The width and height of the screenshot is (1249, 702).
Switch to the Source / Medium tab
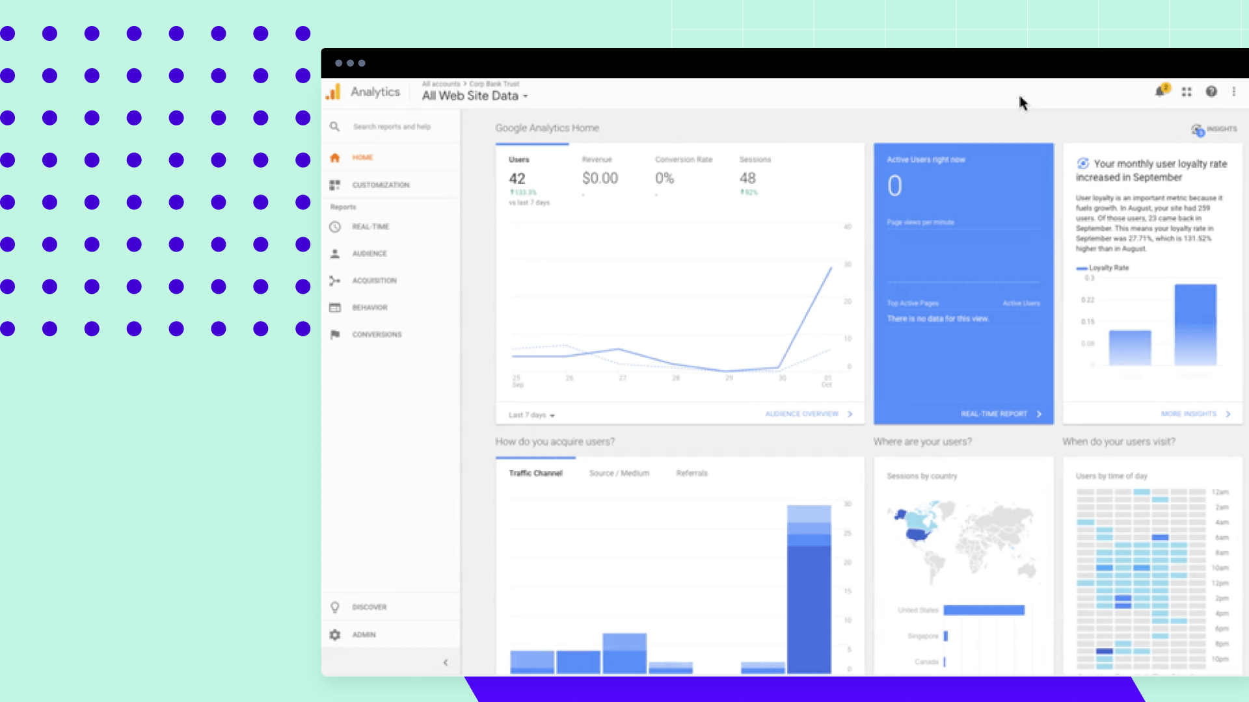tap(619, 473)
